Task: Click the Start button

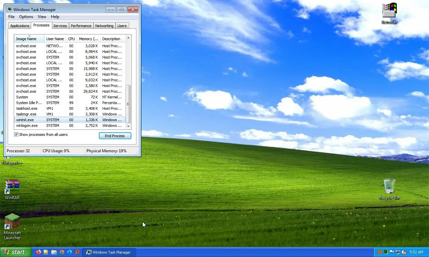Action: [x=16, y=252]
